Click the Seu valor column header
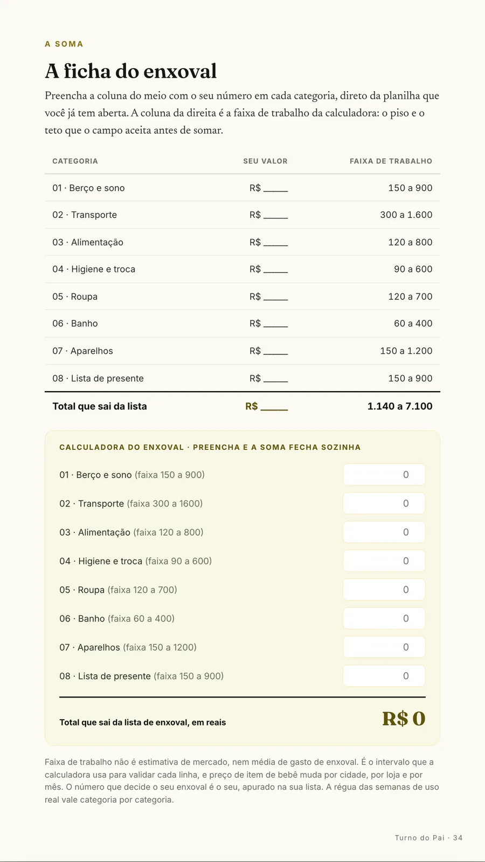The image size is (485, 862). point(265,161)
